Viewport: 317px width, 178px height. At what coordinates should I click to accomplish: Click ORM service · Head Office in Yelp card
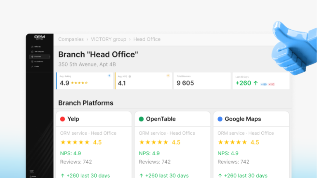point(88,133)
